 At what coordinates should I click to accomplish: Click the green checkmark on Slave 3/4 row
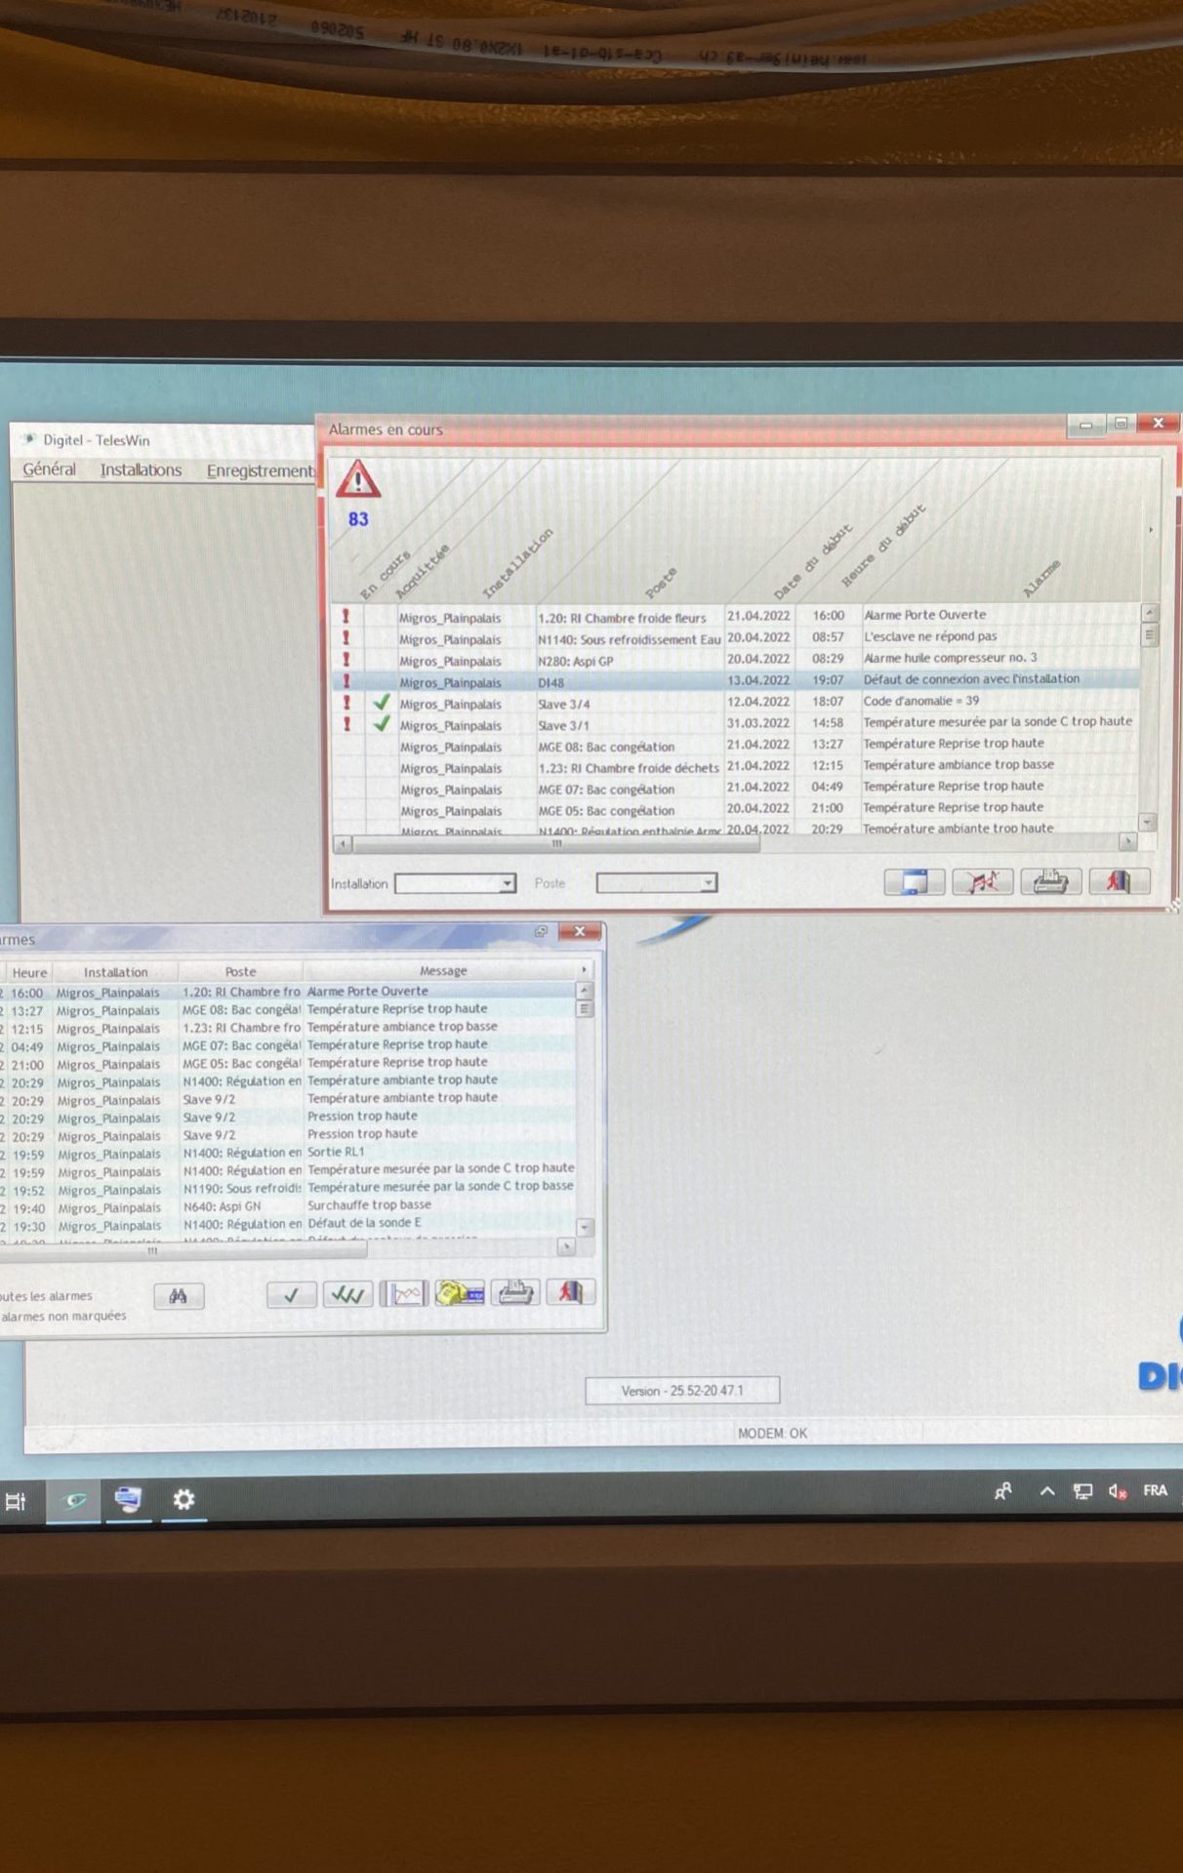click(x=382, y=703)
